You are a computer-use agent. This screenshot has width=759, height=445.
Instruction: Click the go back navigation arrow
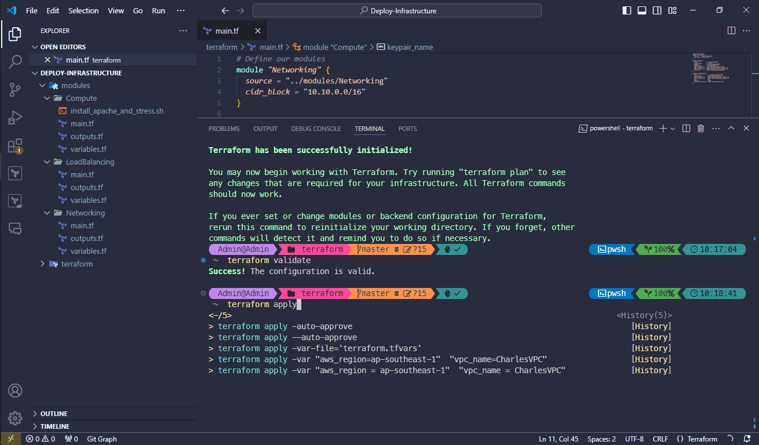coord(225,10)
